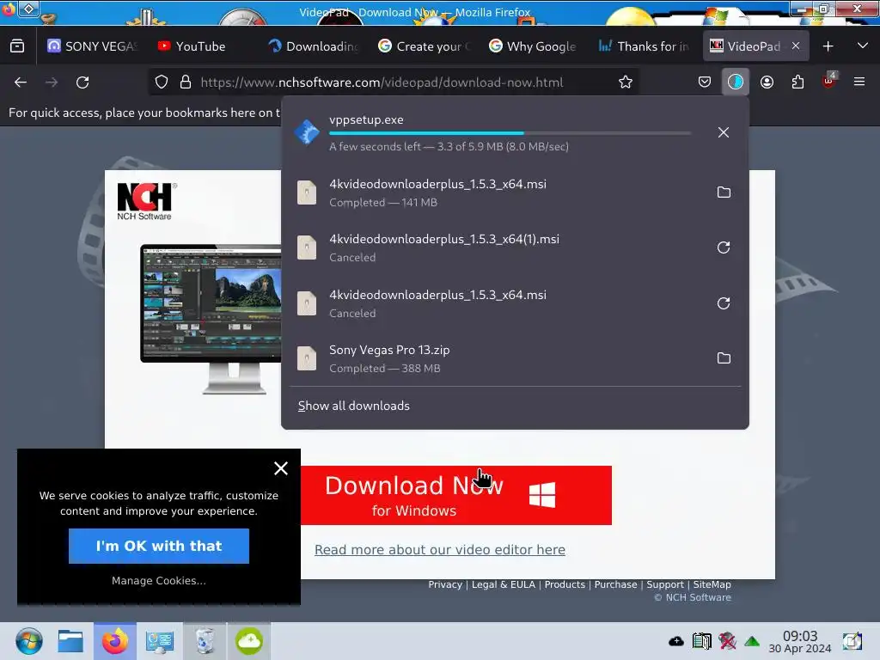Cancel the vppsetup.exe download
Screen dimensions: 880x660
coord(724,132)
